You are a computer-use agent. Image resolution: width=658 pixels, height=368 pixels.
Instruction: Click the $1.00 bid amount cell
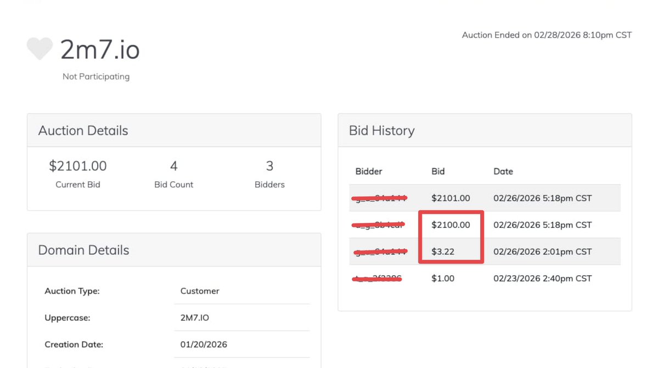pyautogui.click(x=443, y=278)
